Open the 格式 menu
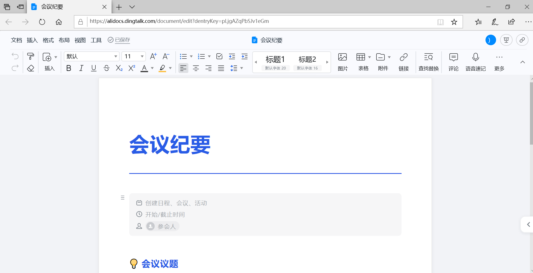This screenshot has height=273, width=533. [48, 40]
